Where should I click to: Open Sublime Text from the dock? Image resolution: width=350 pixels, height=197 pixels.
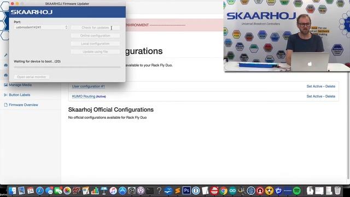pos(177,191)
